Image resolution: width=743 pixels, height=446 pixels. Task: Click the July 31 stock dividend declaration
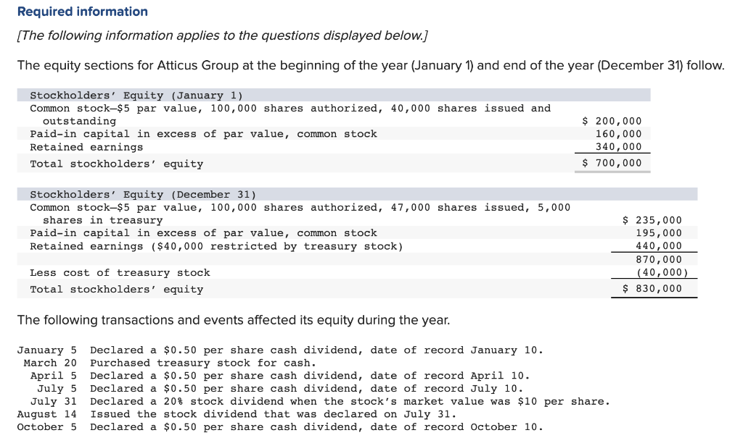pyautogui.click(x=320, y=402)
